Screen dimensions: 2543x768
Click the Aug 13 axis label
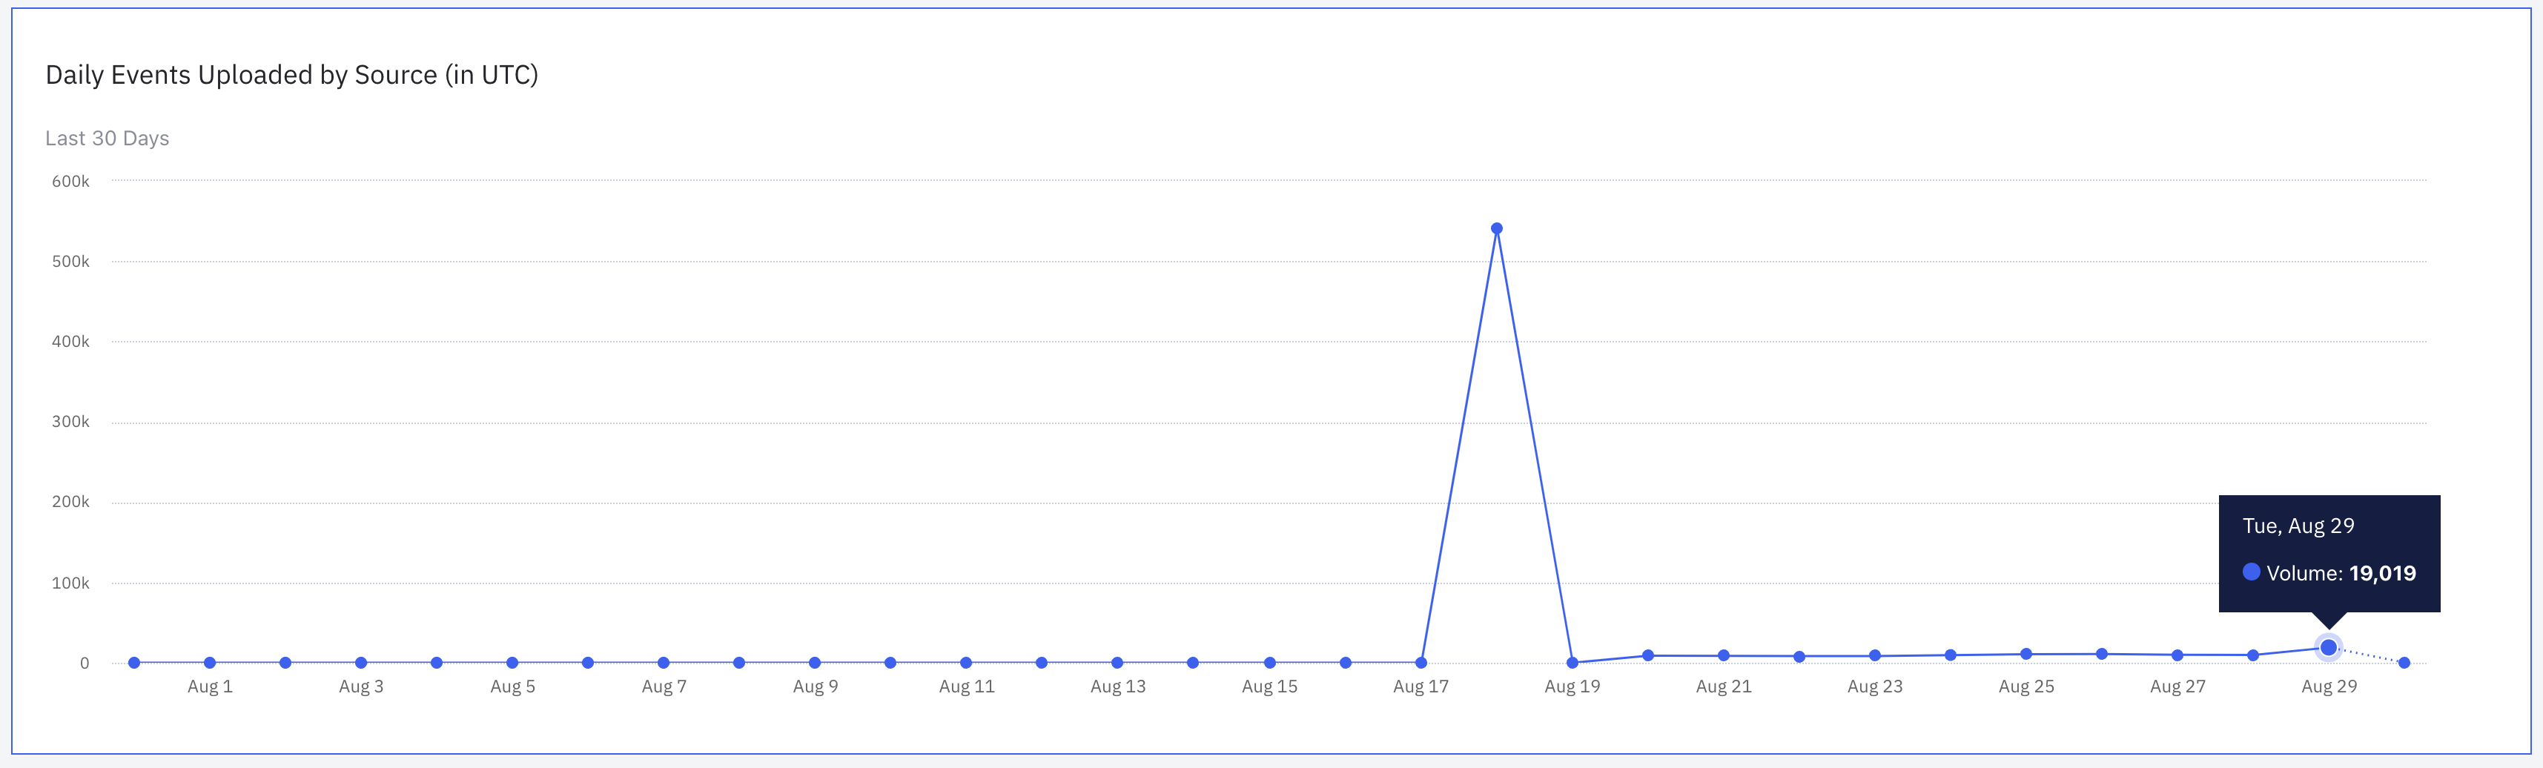[1117, 686]
